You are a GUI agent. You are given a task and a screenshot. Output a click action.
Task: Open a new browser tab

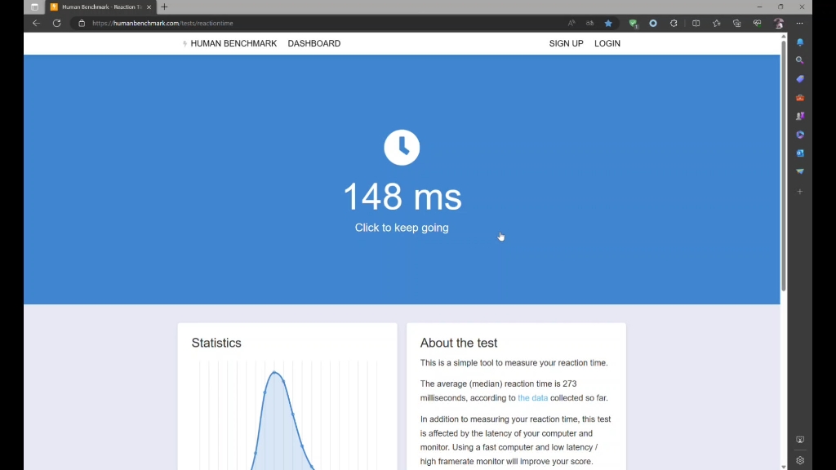[164, 7]
